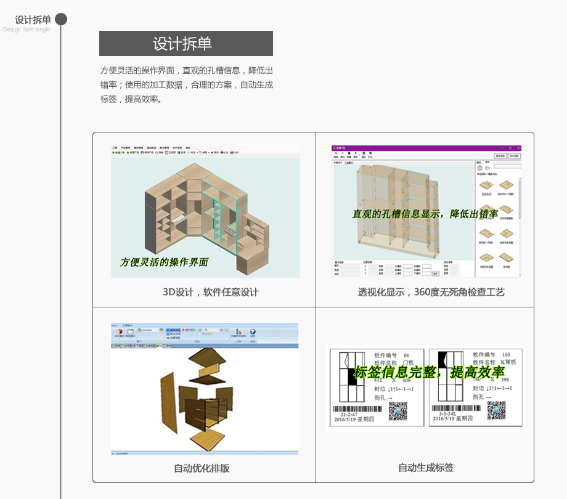The image size is (567, 499).
Task: Click the rightmost button below purple title bar
Action: click(x=515, y=156)
